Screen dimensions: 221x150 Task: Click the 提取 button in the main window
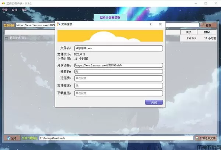pos(208,25)
